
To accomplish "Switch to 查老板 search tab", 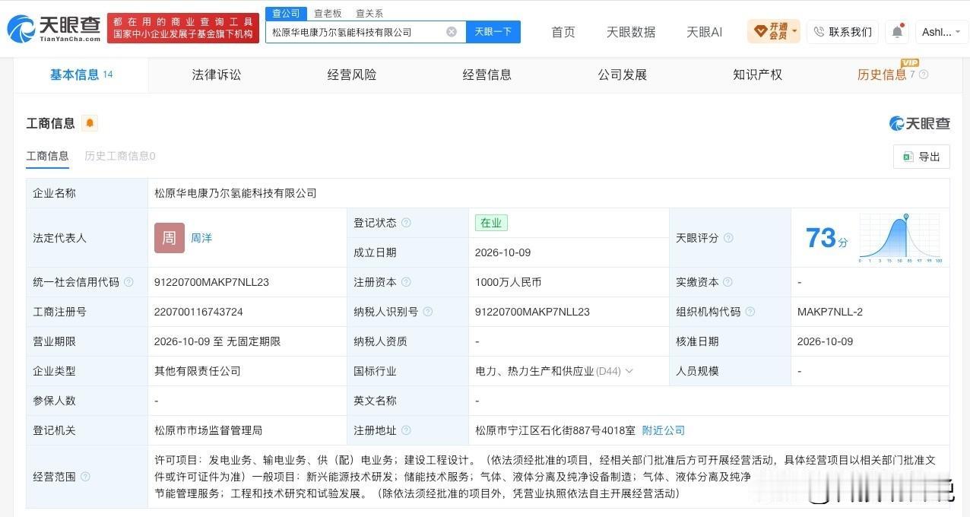I will point(328,13).
